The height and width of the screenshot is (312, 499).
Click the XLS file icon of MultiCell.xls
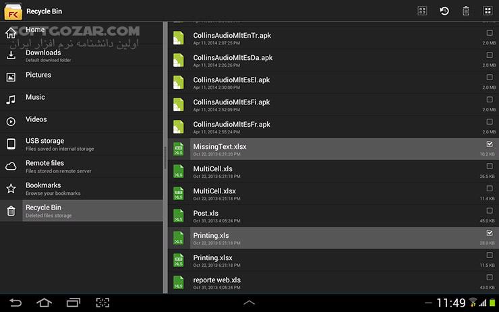(x=178, y=171)
